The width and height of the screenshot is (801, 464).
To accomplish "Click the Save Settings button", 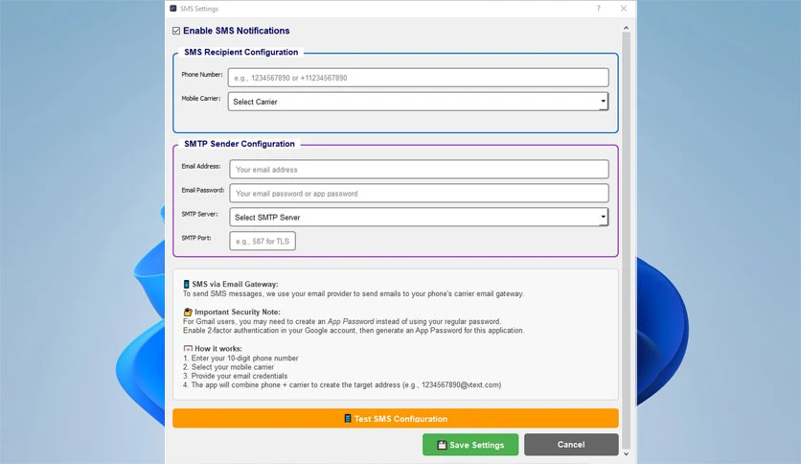I will pos(470,445).
